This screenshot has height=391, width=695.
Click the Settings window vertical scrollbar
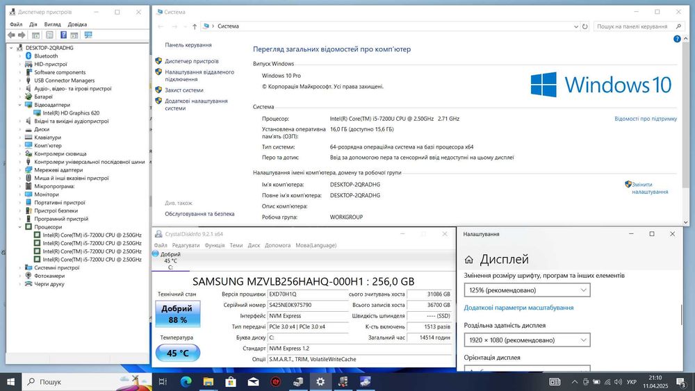coord(681,315)
